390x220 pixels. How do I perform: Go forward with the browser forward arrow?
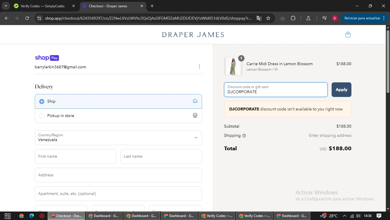[x=17, y=18]
